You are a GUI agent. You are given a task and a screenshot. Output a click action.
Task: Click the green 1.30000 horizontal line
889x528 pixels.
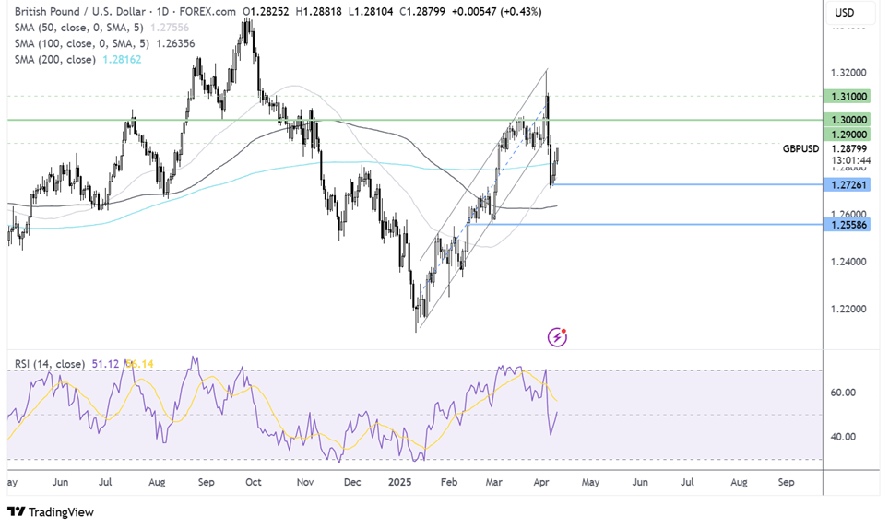(414, 120)
